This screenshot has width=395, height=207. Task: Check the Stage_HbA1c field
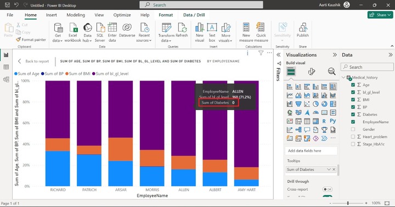point(353,144)
